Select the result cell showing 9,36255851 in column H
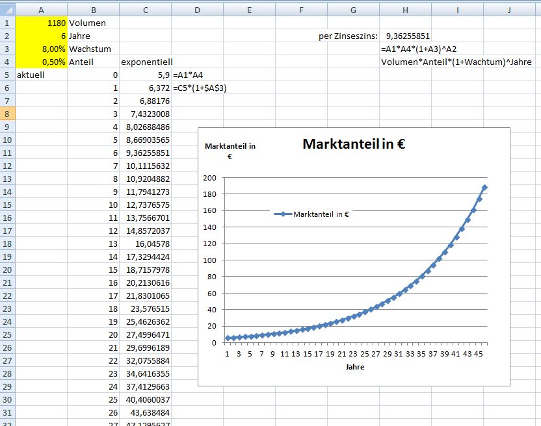 [408, 36]
